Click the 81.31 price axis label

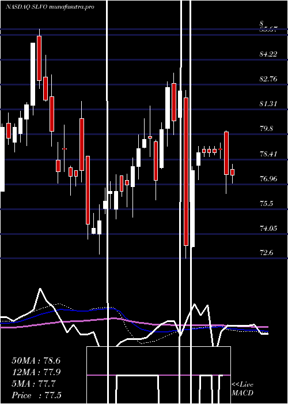(268, 103)
